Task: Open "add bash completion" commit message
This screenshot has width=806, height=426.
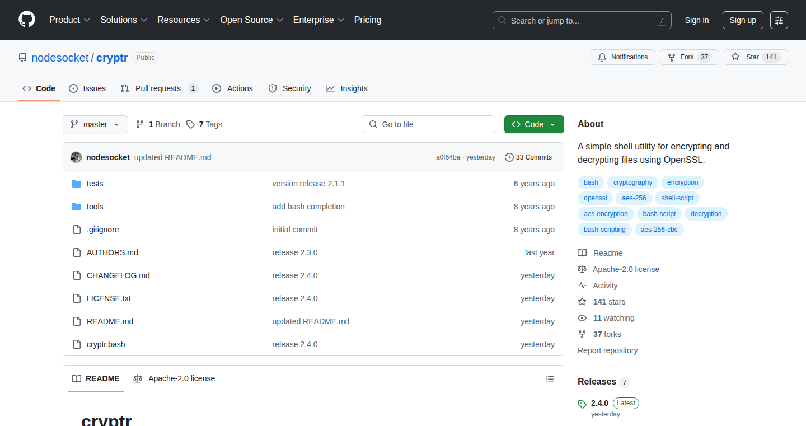Action: (308, 207)
